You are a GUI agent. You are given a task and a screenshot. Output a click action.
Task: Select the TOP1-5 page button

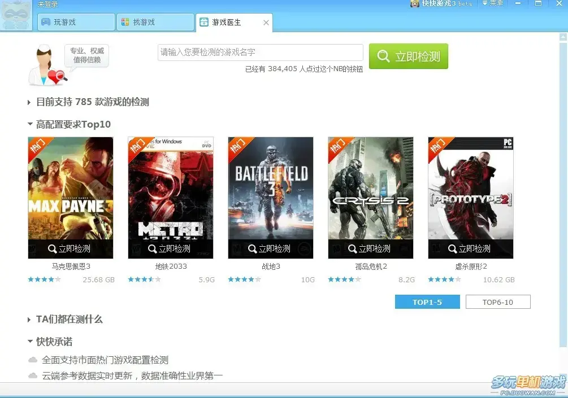pos(427,302)
